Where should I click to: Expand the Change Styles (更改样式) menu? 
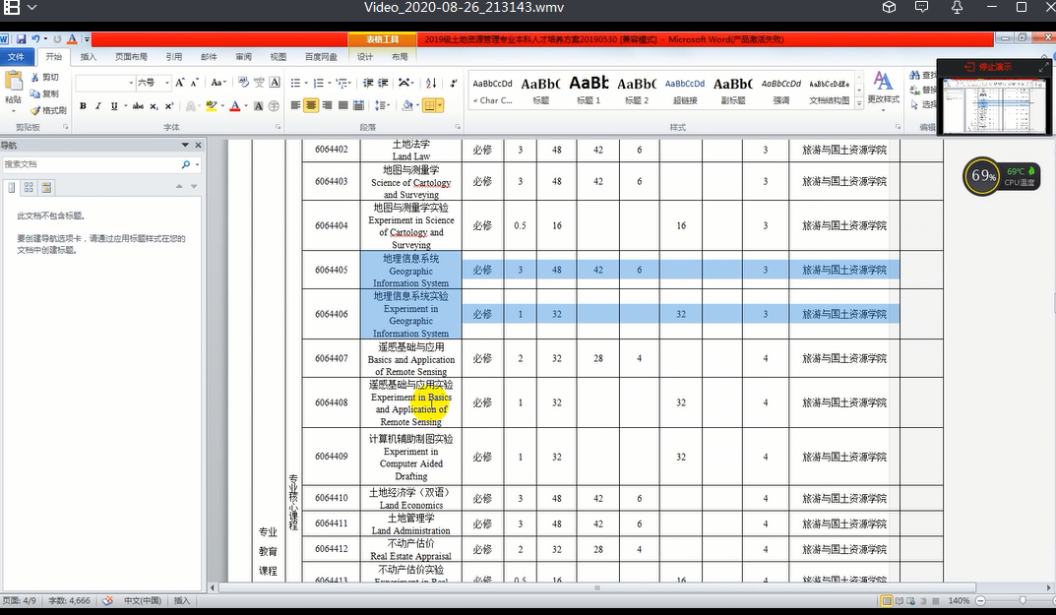(x=883, y=89)
